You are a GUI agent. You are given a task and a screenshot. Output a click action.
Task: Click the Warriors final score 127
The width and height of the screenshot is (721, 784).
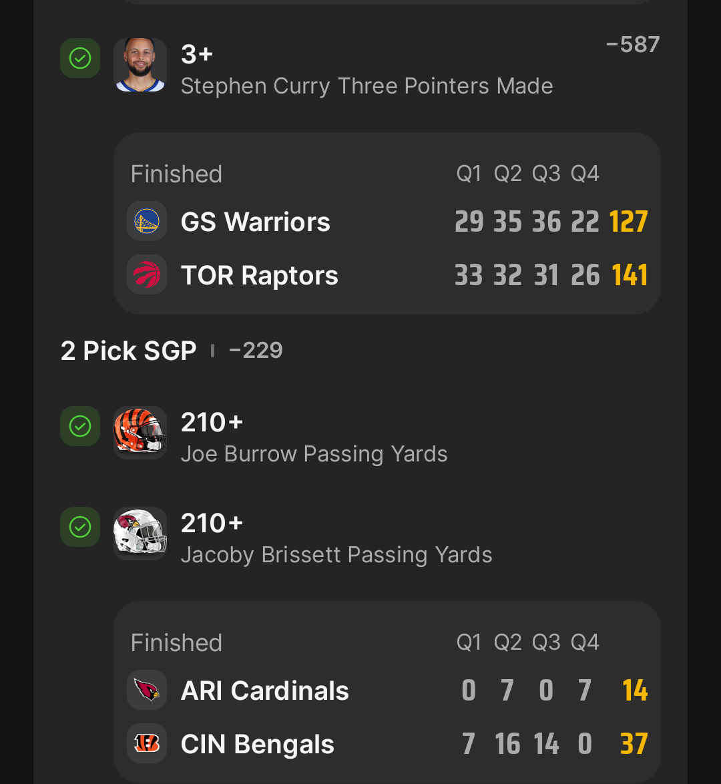628,222
